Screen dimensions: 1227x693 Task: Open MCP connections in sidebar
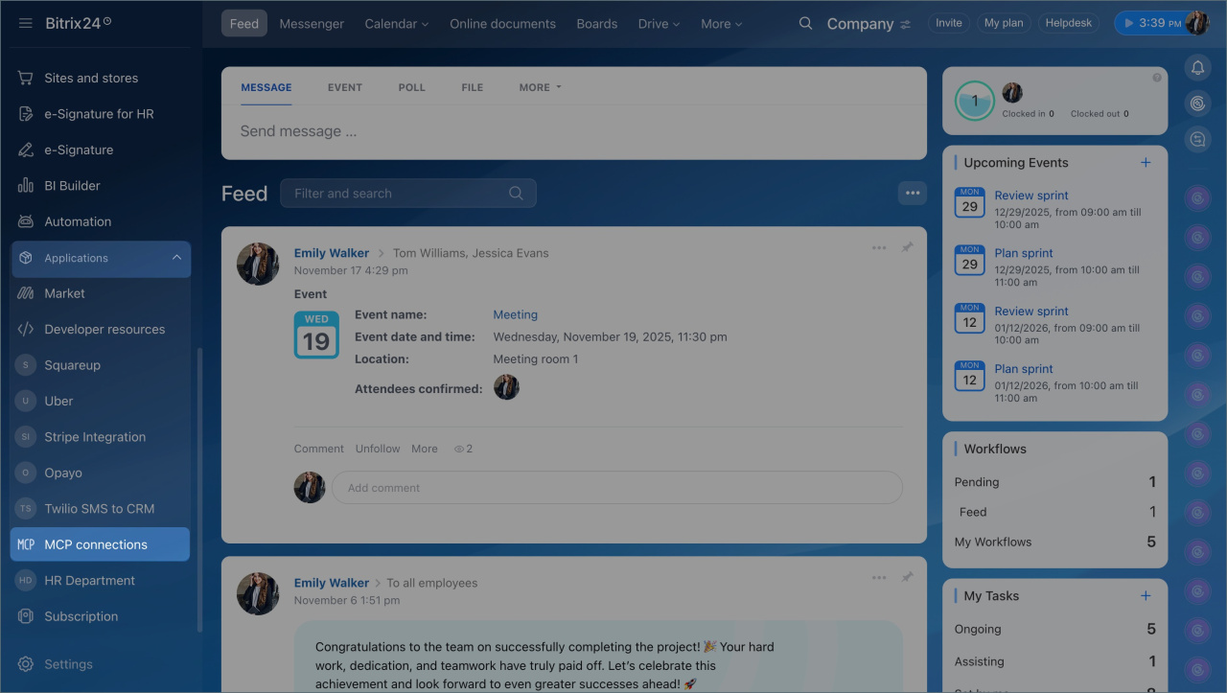[96, 544]
